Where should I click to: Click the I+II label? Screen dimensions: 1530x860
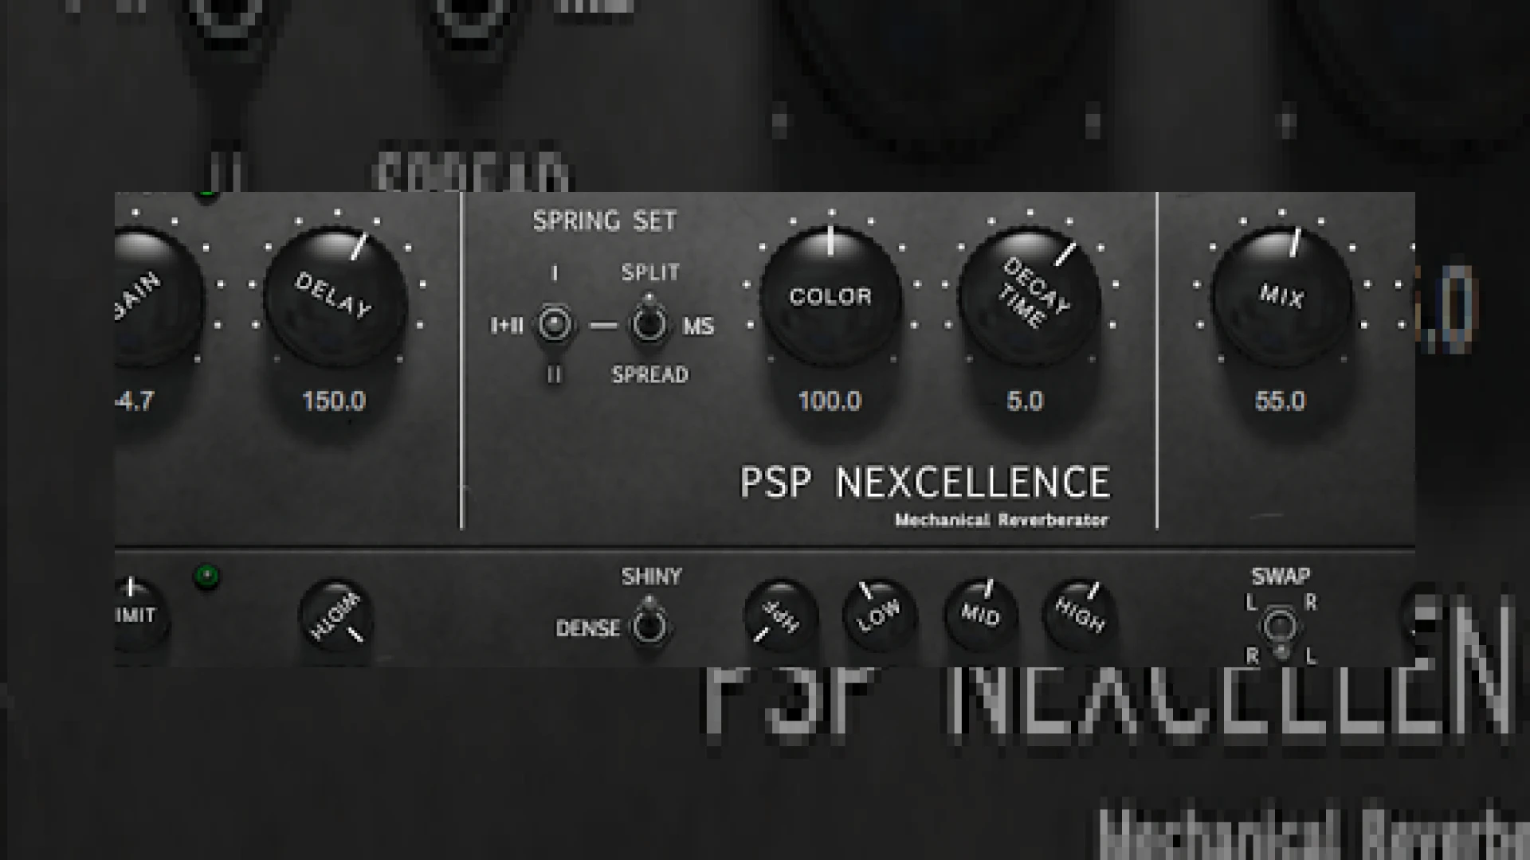(507, 326)
